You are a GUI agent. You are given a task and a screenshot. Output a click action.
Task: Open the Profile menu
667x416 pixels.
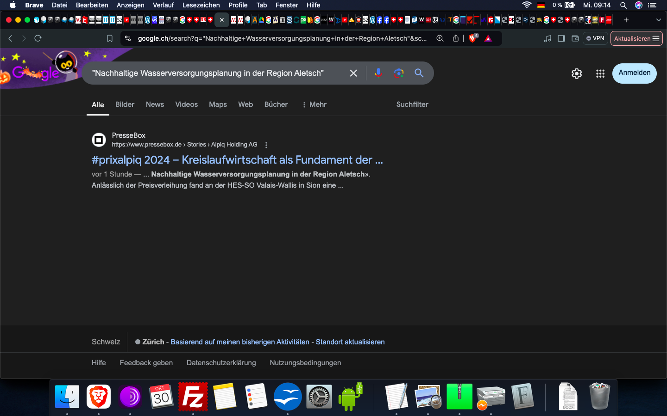[238, 5]
